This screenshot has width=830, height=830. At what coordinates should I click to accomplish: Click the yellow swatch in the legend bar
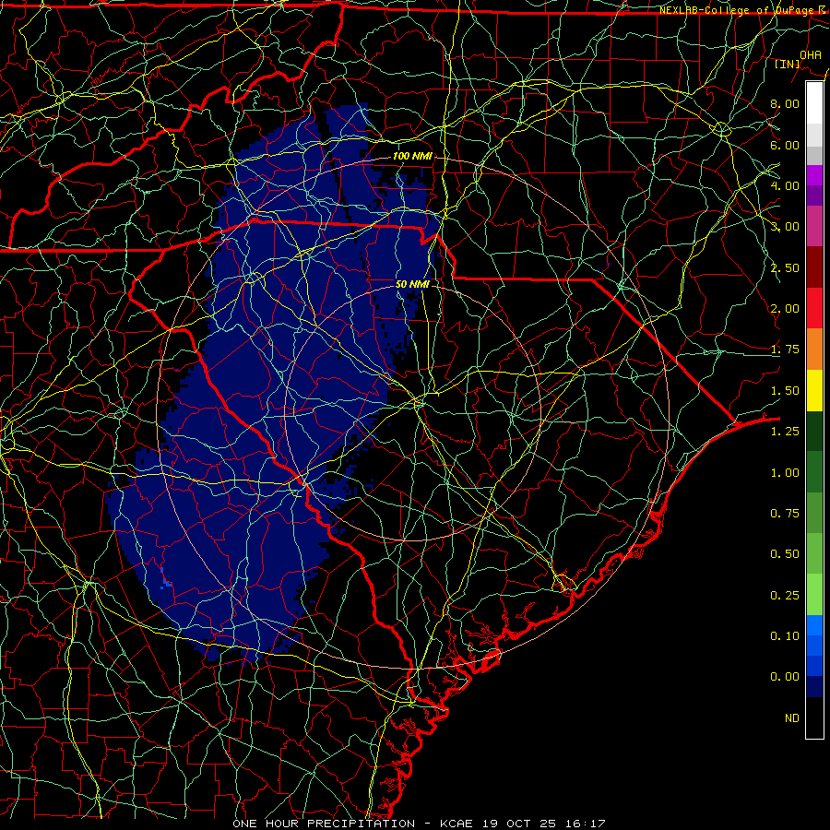[x=814, y=390]
